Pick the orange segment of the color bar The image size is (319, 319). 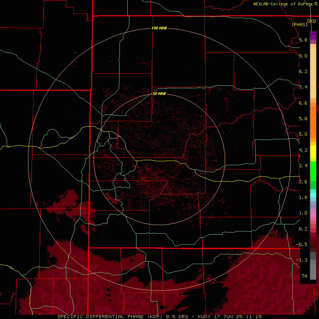[x=313, y=123]
